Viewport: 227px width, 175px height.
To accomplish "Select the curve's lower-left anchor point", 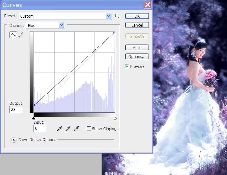I will 34,105.
